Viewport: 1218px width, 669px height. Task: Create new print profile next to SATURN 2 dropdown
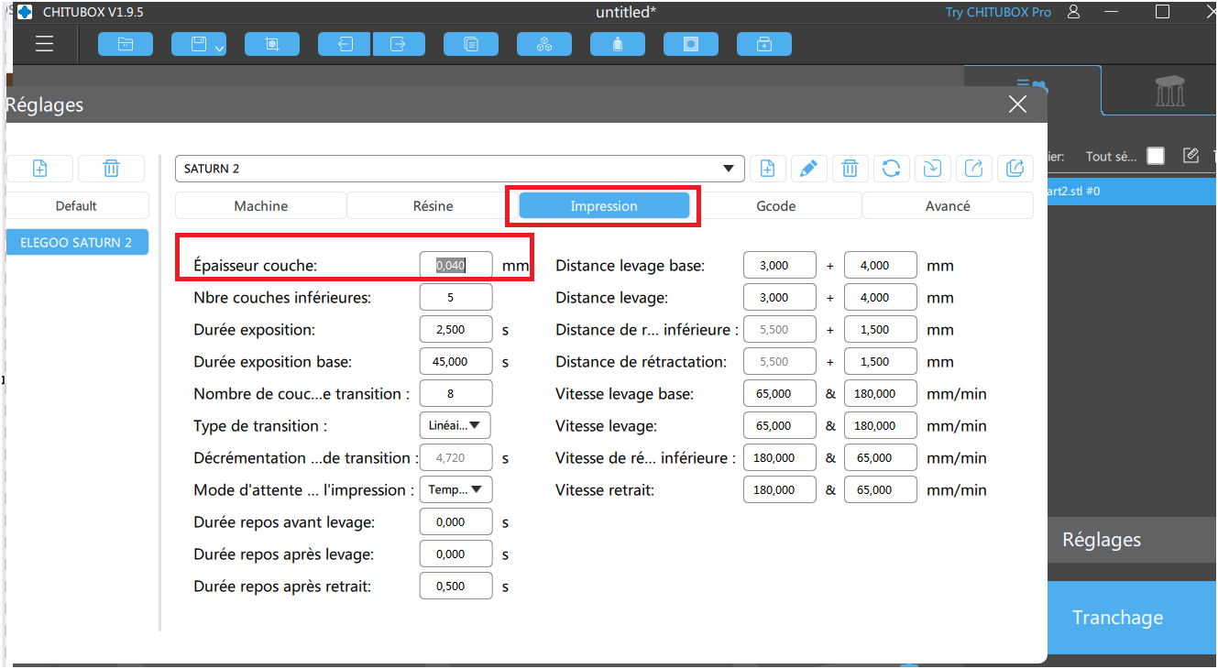pos(768,169)
